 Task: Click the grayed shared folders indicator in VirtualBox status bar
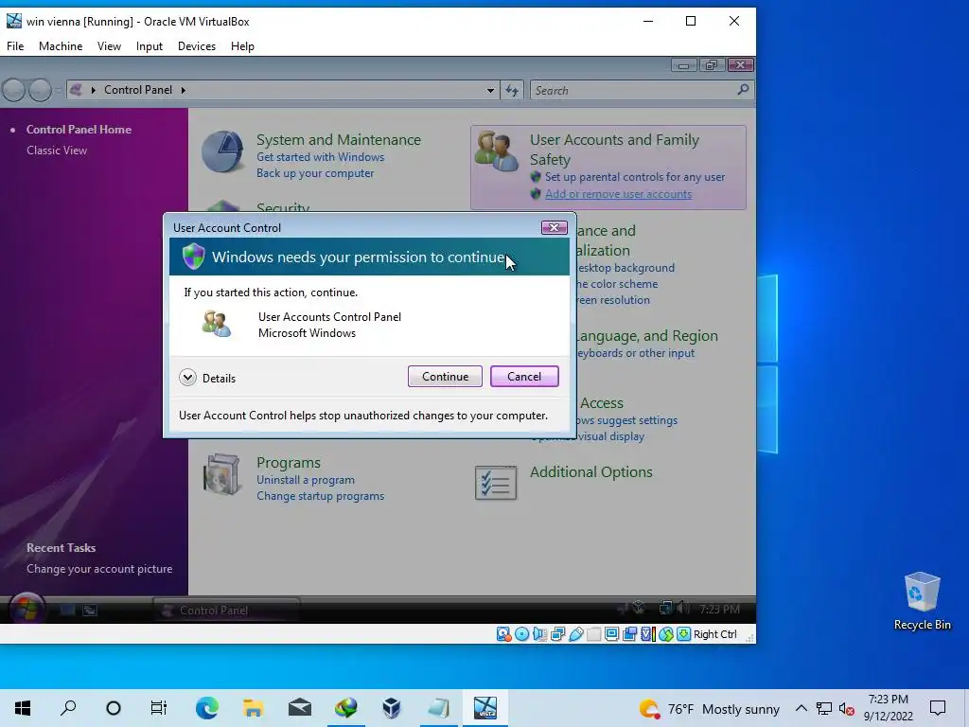(594, 634)
